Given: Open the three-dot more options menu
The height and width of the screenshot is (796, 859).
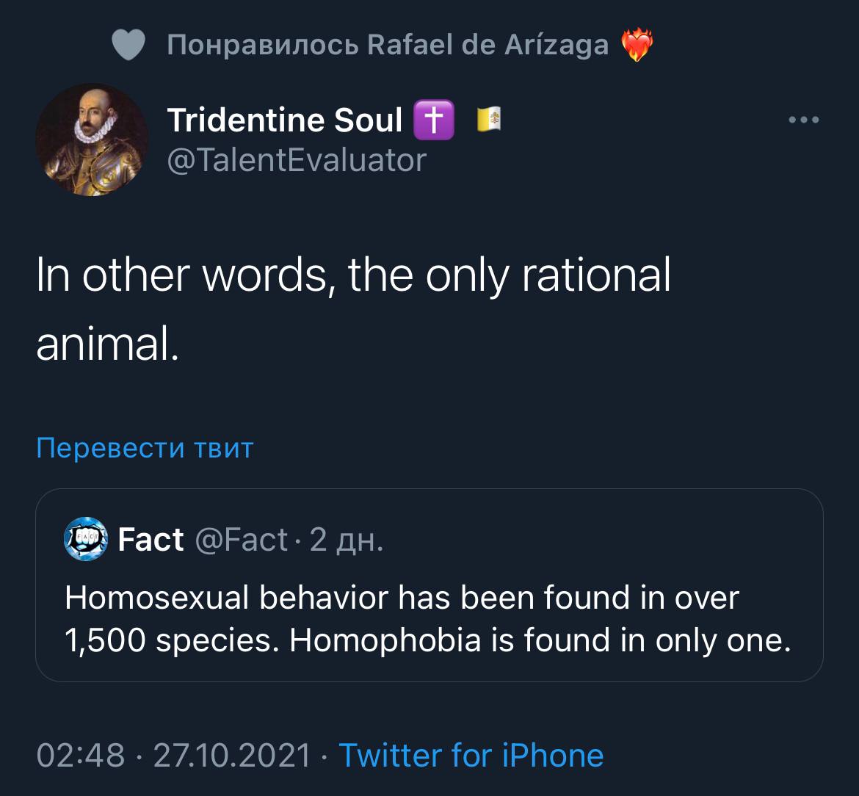Looking at the screenshot, I should point(803,120).
